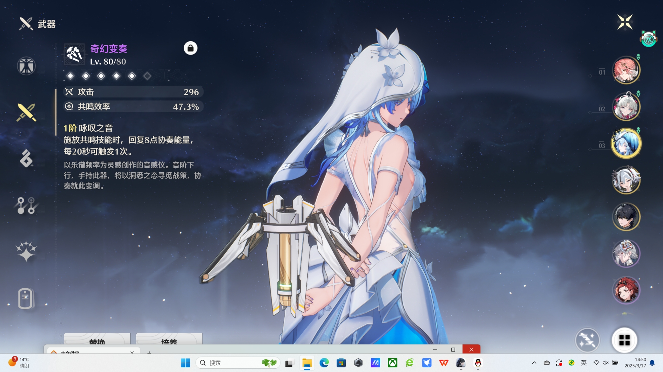Click the taskbar search box
Screen dimensions: 663x372
click(x=238, y=363)
